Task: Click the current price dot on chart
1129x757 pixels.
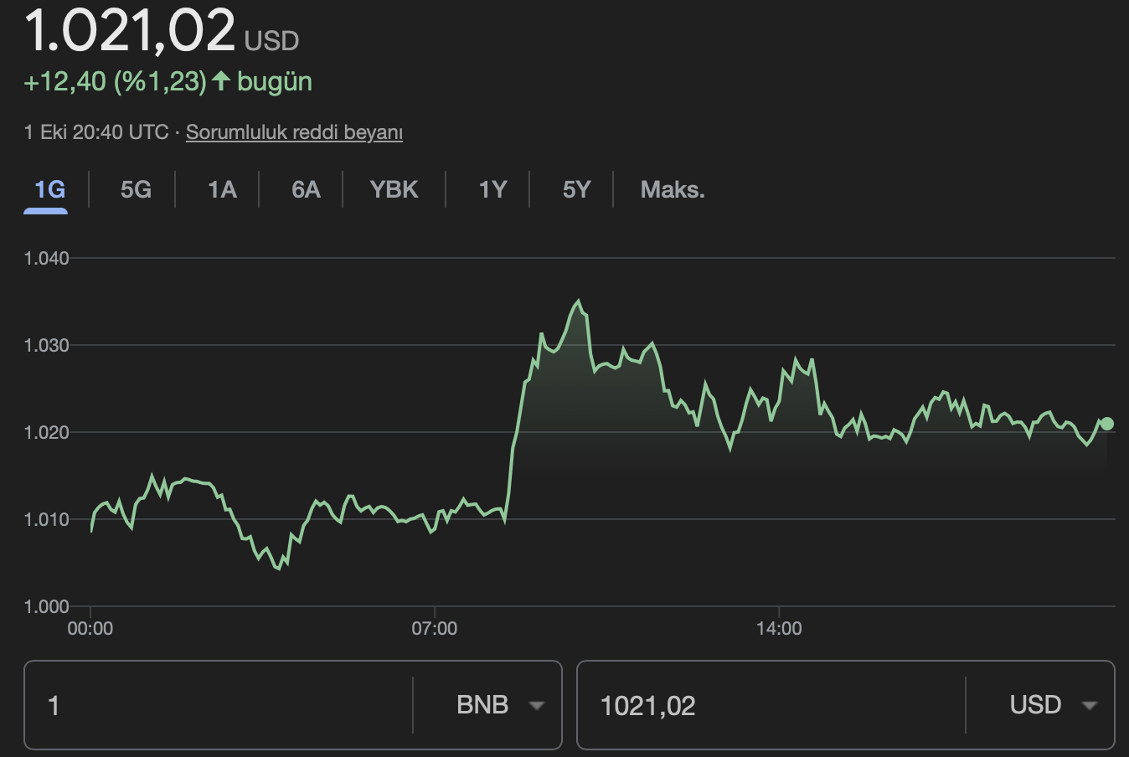Action: point(1106,424)
